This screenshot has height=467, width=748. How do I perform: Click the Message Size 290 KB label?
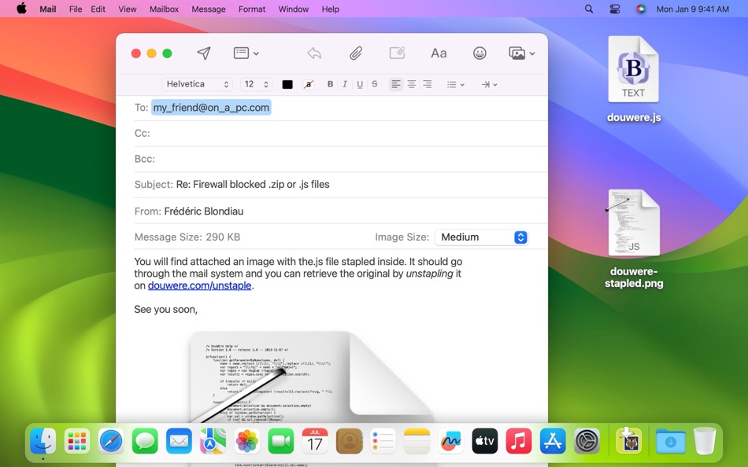point(187,237)
